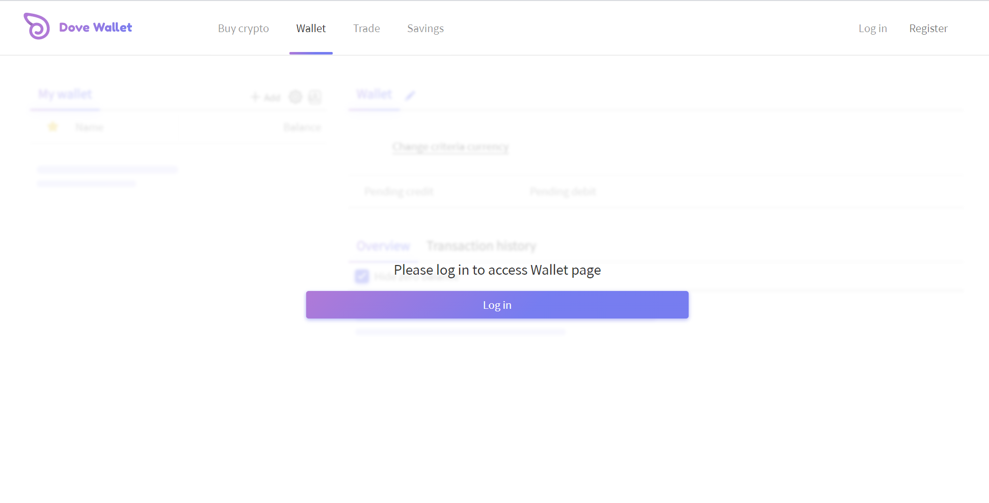Image resolution: width=989 pixels, height=503 pixels.
Task: Go to the Trade page
Action: point(366,29)
